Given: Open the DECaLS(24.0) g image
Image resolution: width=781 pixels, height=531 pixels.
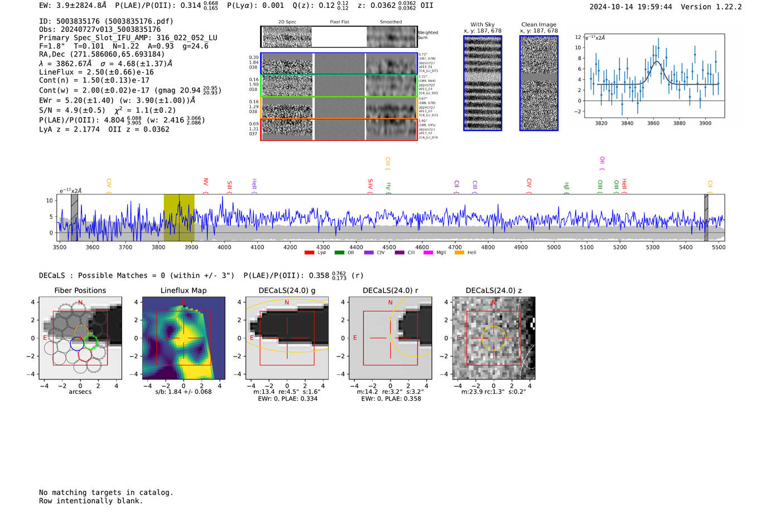Looking at the screenshot, I should coord(287,338).
